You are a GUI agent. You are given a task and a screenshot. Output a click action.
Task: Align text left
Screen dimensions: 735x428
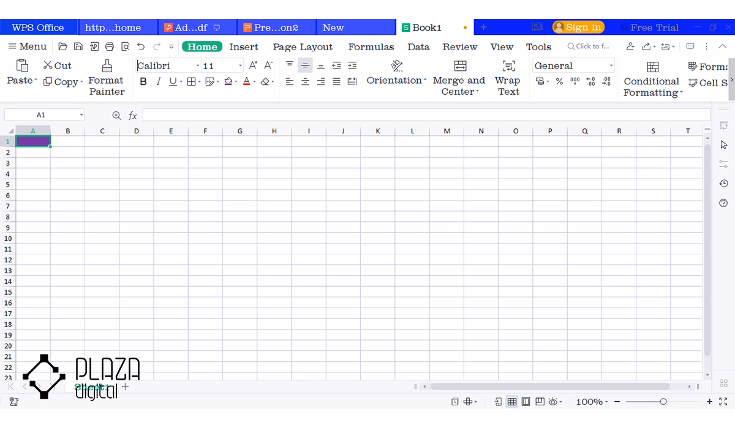pyautogui.click(x=290, y=81)
